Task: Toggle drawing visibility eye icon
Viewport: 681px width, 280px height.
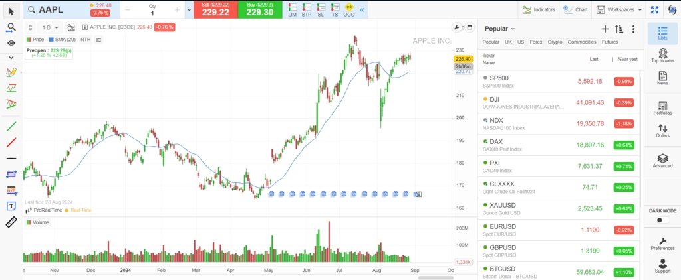Action: click(x=11, y=43)
